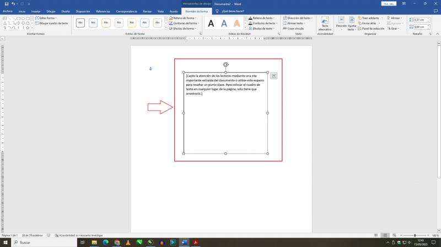The height and width of the screenshot is (247, 441).
Task: Collapse the ribbon with chevron arrow
Action: (437, 34)
